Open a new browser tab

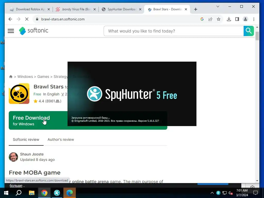click(x=195, y=9)
